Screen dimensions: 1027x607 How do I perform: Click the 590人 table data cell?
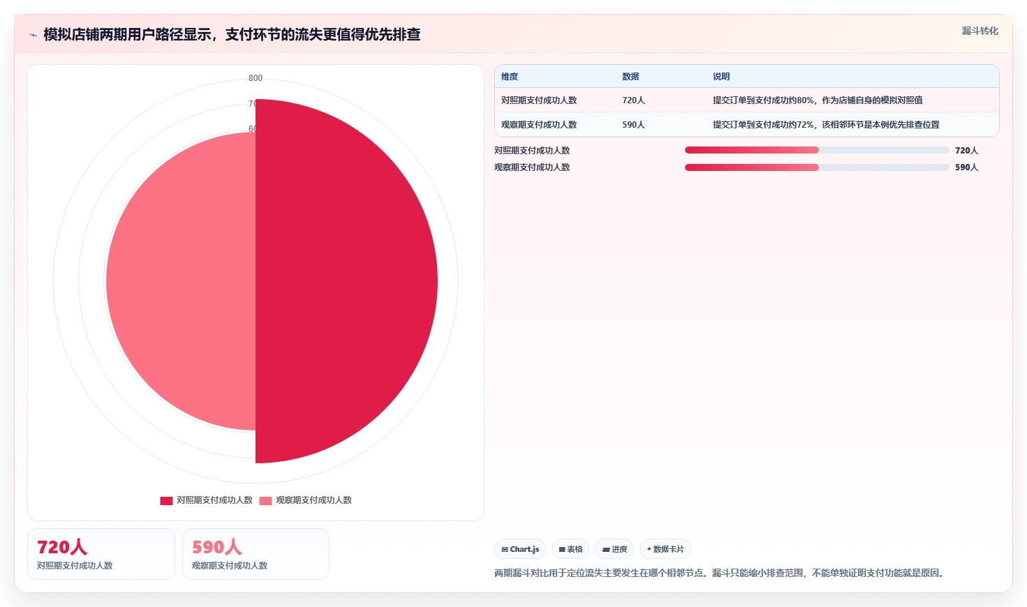coord(633,125)
